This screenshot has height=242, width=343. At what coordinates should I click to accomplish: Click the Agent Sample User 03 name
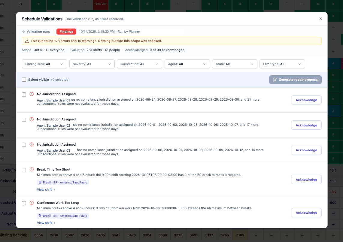(x=53, y=150)
